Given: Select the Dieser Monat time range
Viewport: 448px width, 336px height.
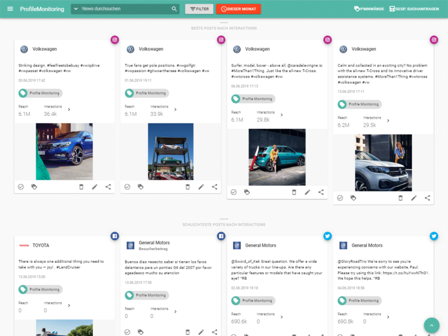Looking at the screenshot, I should (238, 9).
